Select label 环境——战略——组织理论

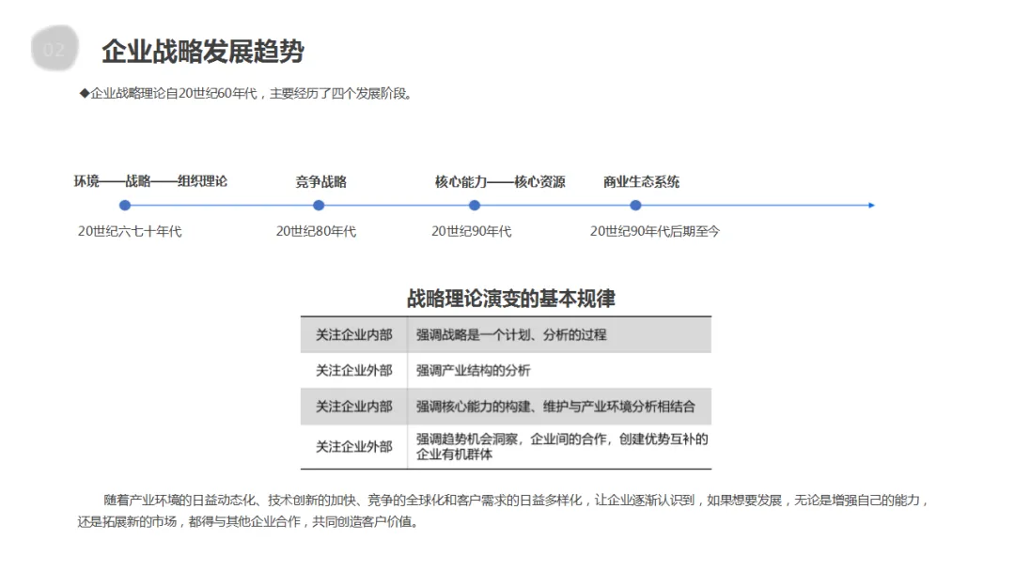tap(150, 181)
